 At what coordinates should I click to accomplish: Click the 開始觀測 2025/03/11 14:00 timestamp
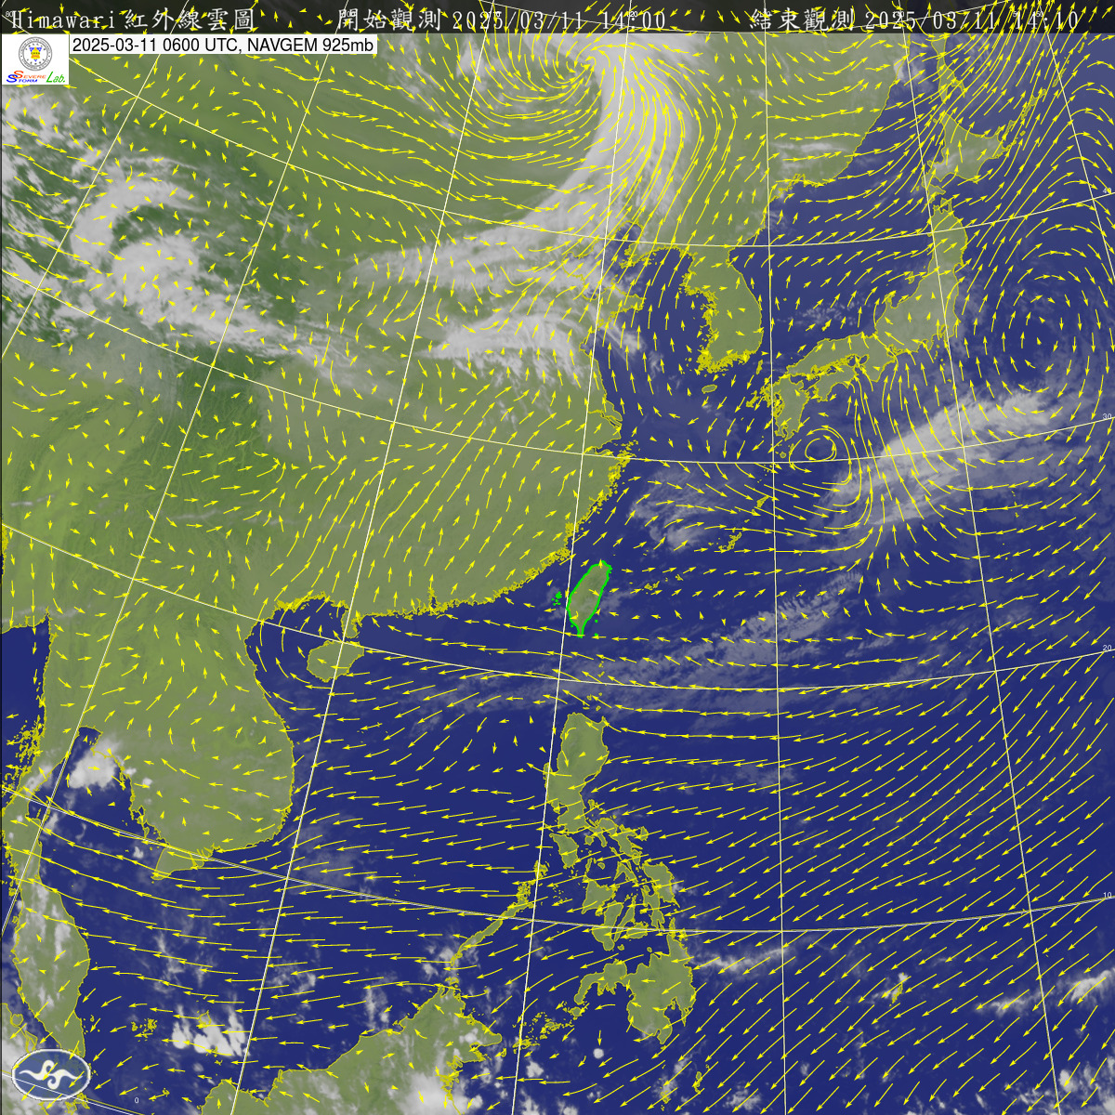click(503, 20)
